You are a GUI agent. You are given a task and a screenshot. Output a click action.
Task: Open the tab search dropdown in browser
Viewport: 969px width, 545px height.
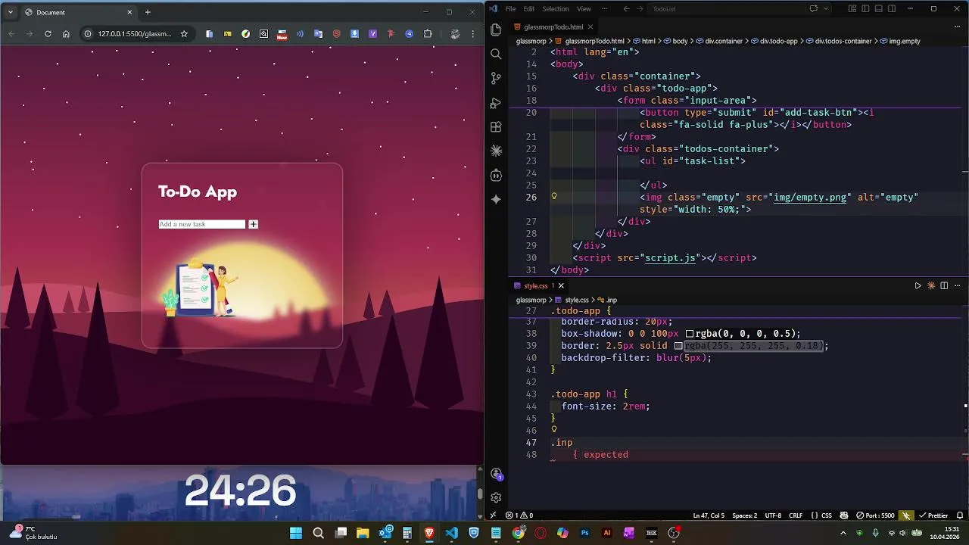pyautogui.click(x=11, y=12)
